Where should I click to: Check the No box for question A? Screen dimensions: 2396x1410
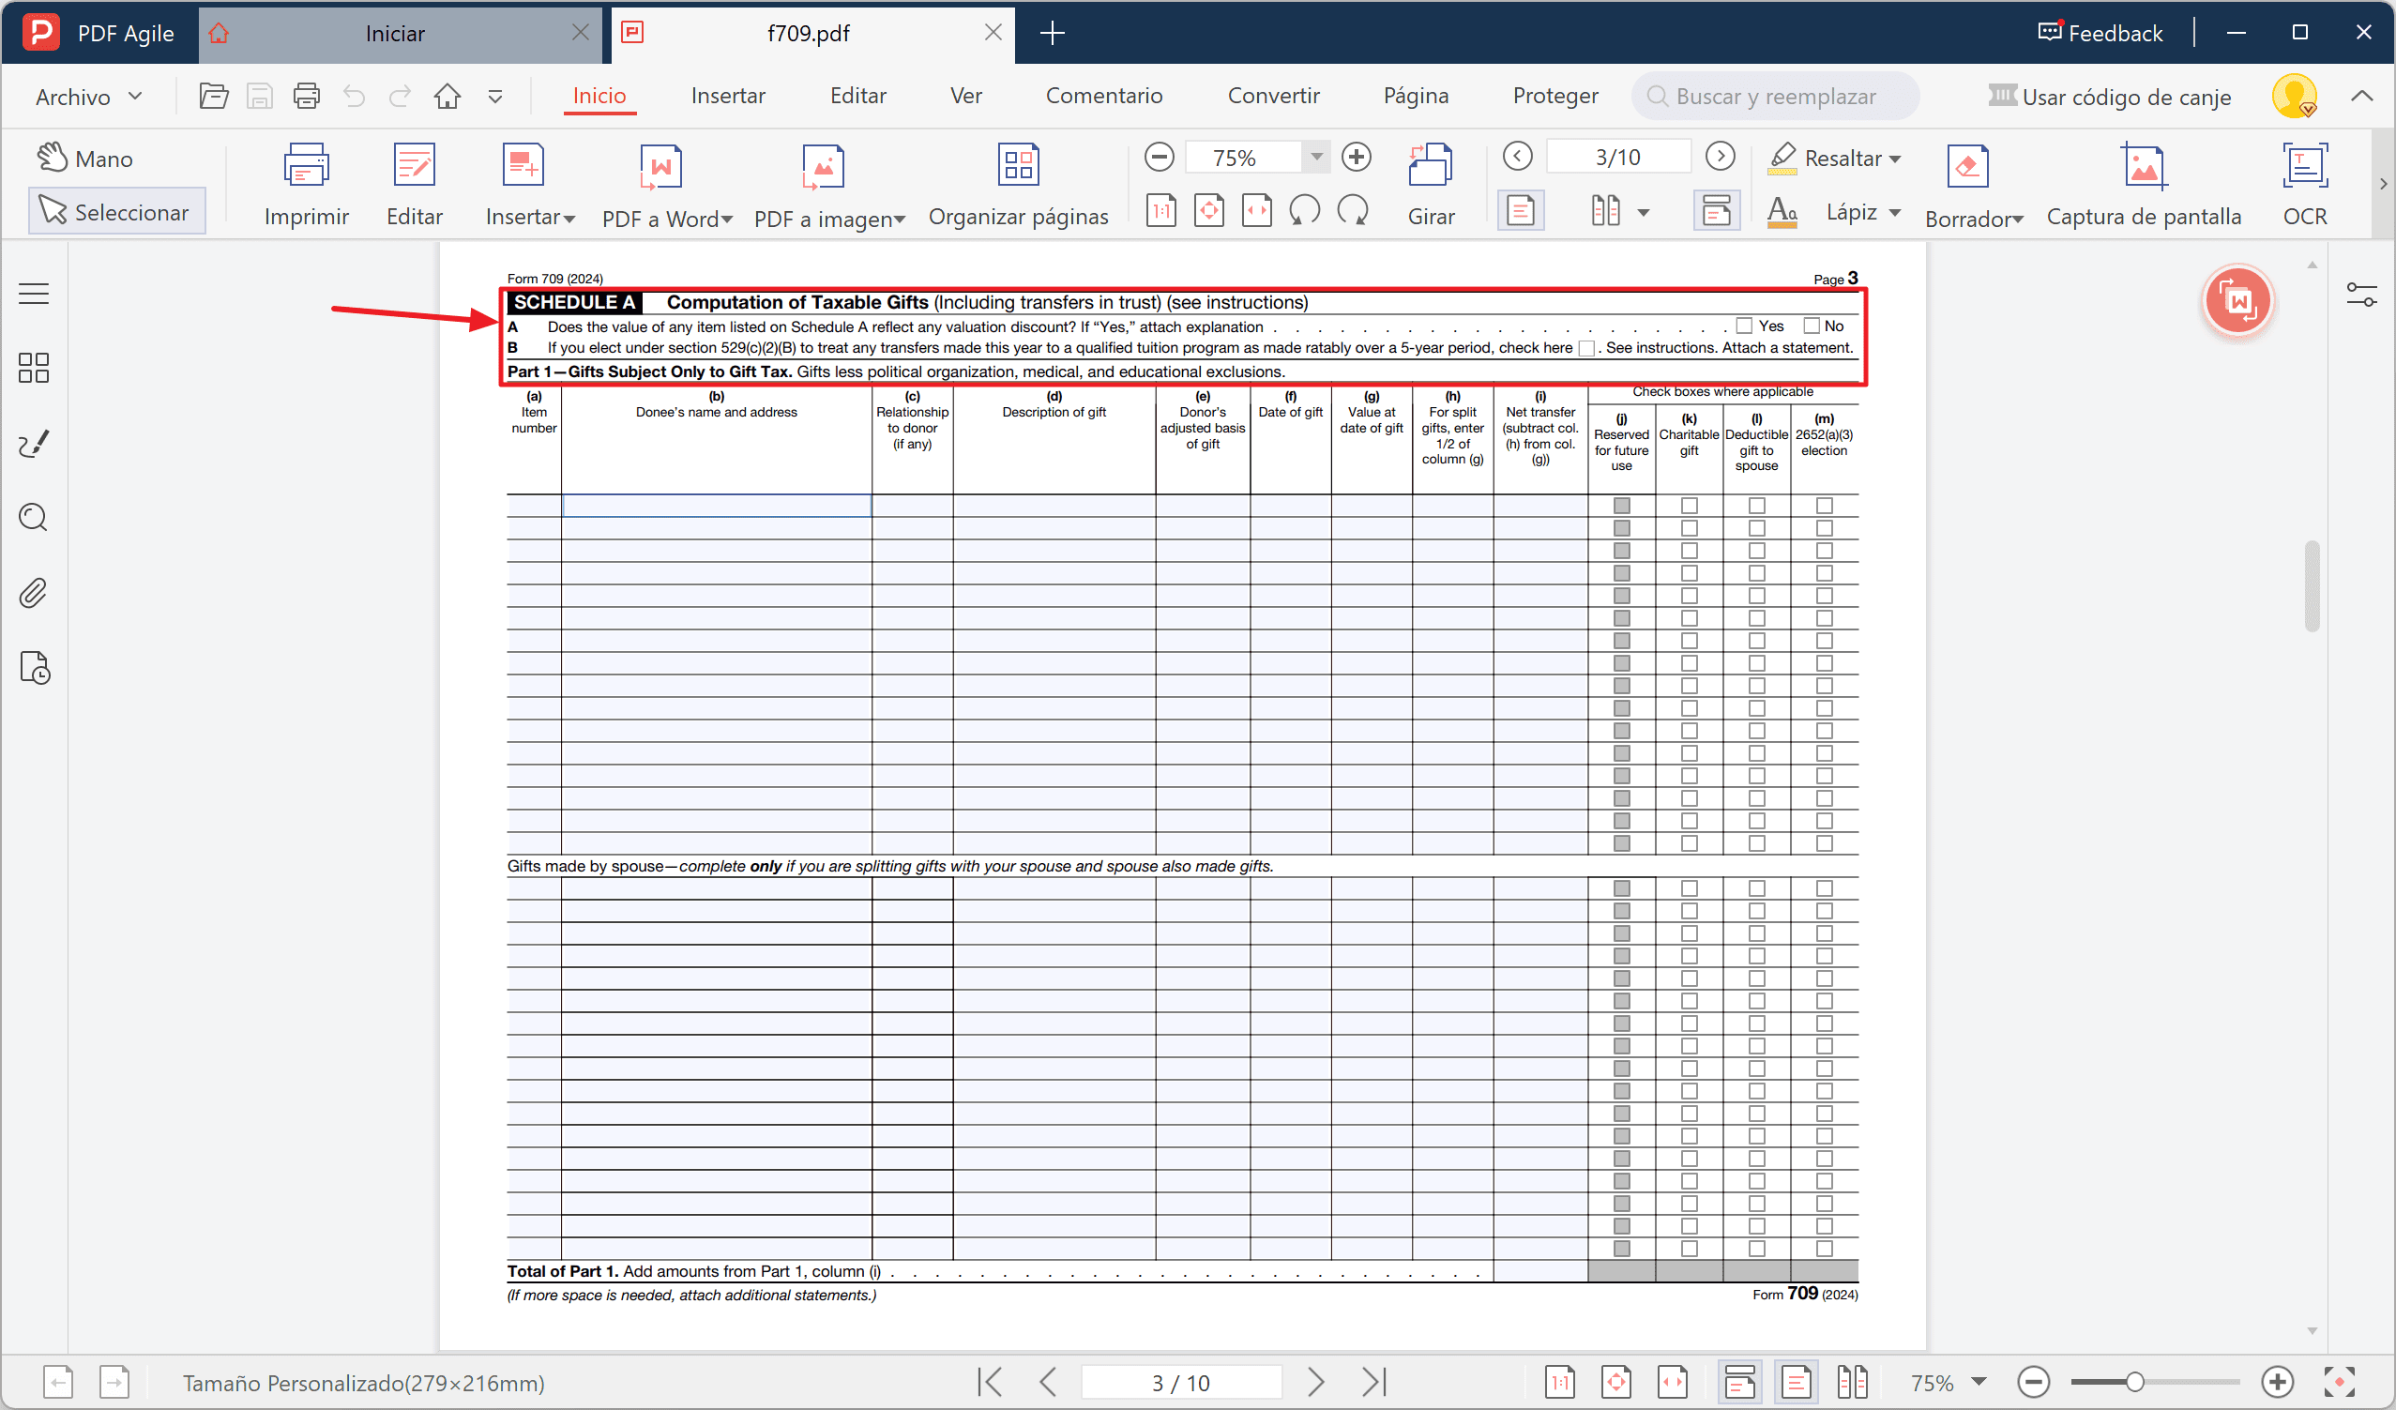1812,326
